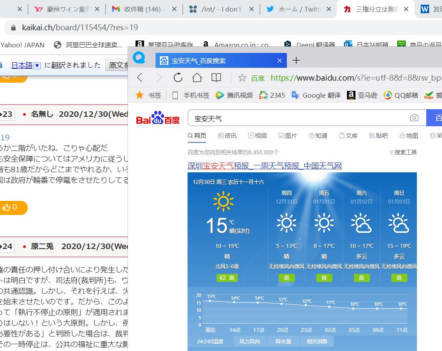Click the 宝安天气 search input field

tap(298, 118)
